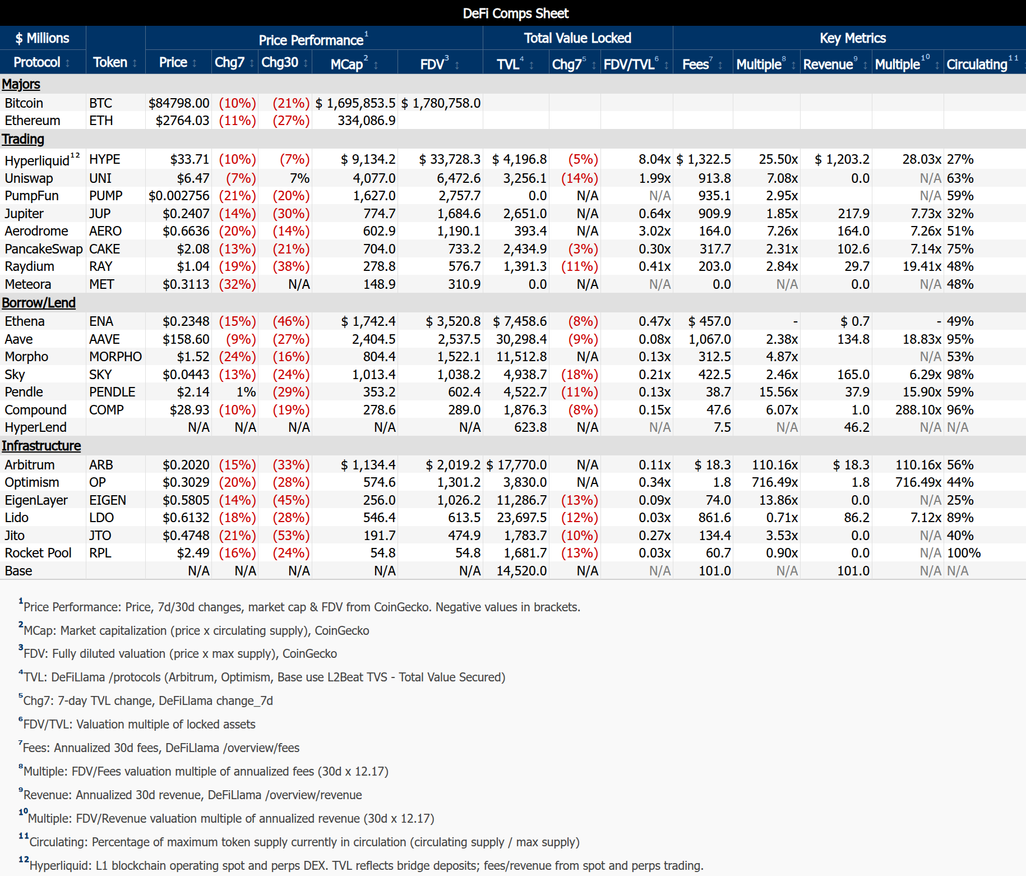Image resolution: width=1026 pixels, height=876 pixels.
Task: Select the PancakeSwap protocol name
Action: [44, 249]
